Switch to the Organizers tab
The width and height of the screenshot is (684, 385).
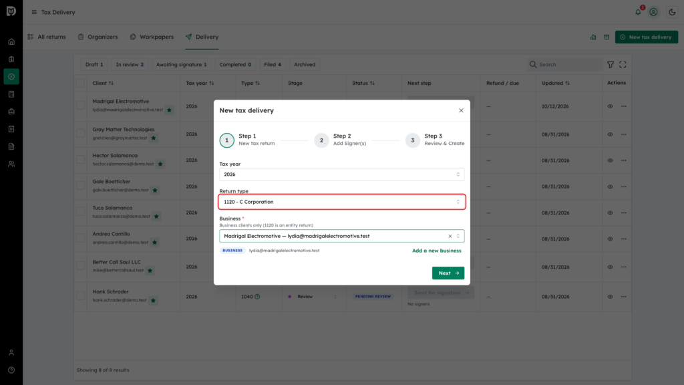tap(98, 37)
